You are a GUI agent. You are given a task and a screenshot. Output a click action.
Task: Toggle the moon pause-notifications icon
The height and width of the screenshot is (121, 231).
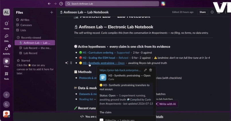[6, 104]
